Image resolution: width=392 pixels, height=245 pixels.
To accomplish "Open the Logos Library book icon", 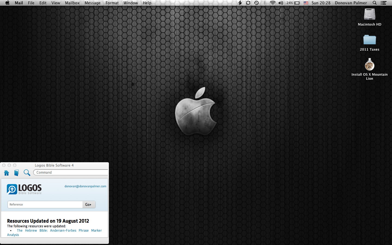I will click(16, 173).
